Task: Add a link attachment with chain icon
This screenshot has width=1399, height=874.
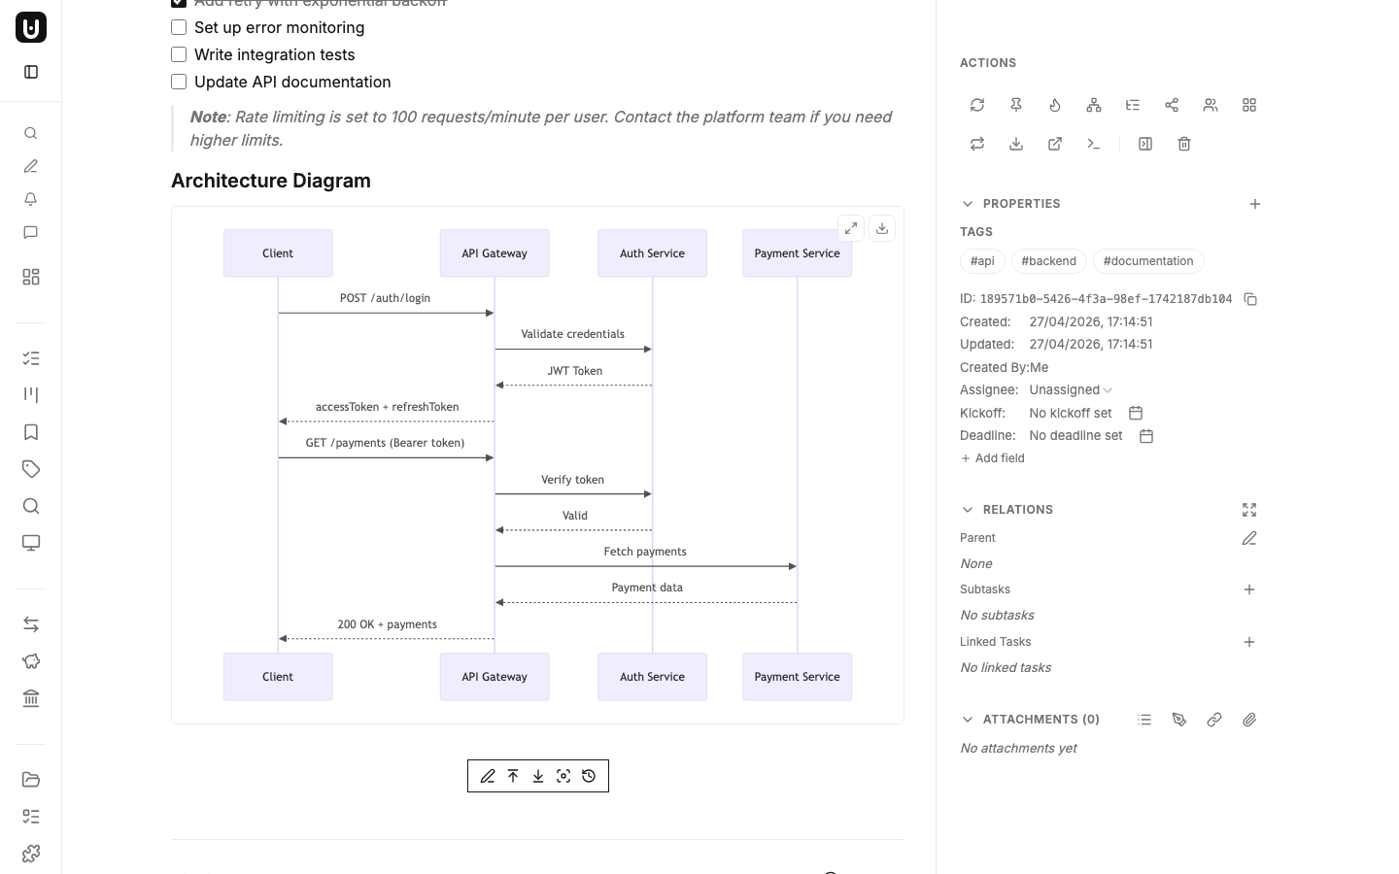Action: 1214,720
